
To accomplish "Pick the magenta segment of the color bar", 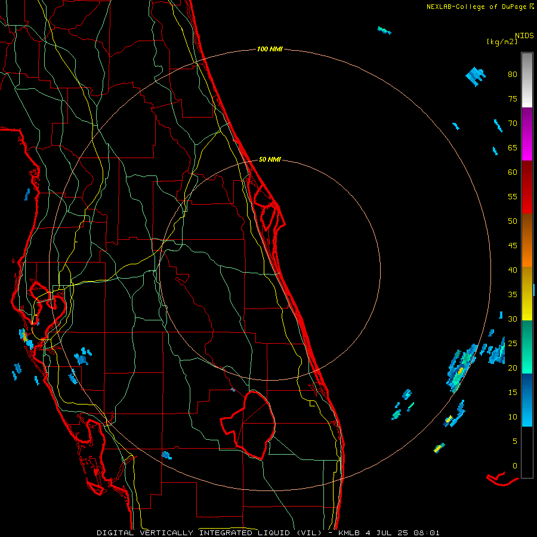I will (527, 134).
